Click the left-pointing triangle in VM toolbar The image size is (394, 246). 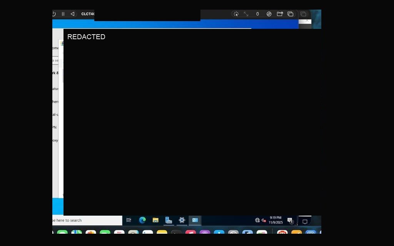tap(72, 14)
